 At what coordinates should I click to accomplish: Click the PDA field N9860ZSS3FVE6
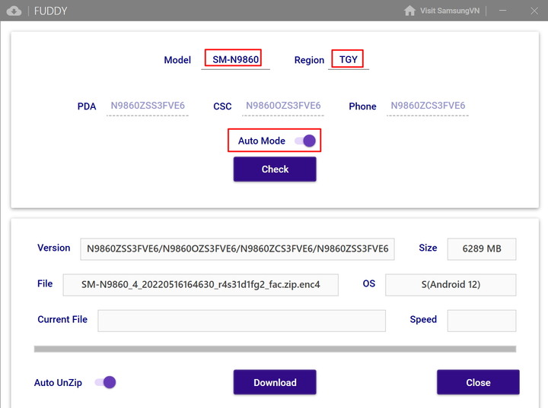(x=148, y=106)
